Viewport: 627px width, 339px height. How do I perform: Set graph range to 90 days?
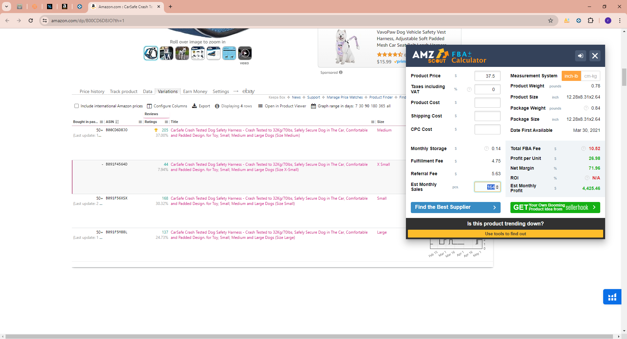[367, 106]
